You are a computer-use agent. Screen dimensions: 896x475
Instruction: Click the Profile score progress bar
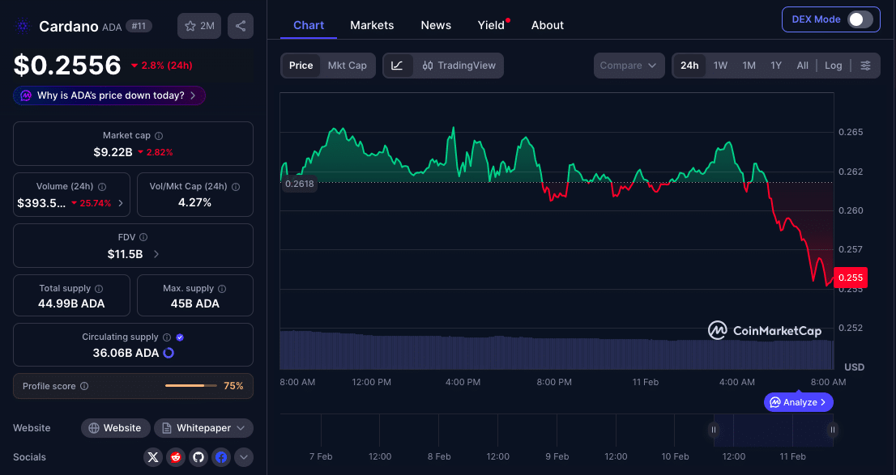click(x=190, y=386)
